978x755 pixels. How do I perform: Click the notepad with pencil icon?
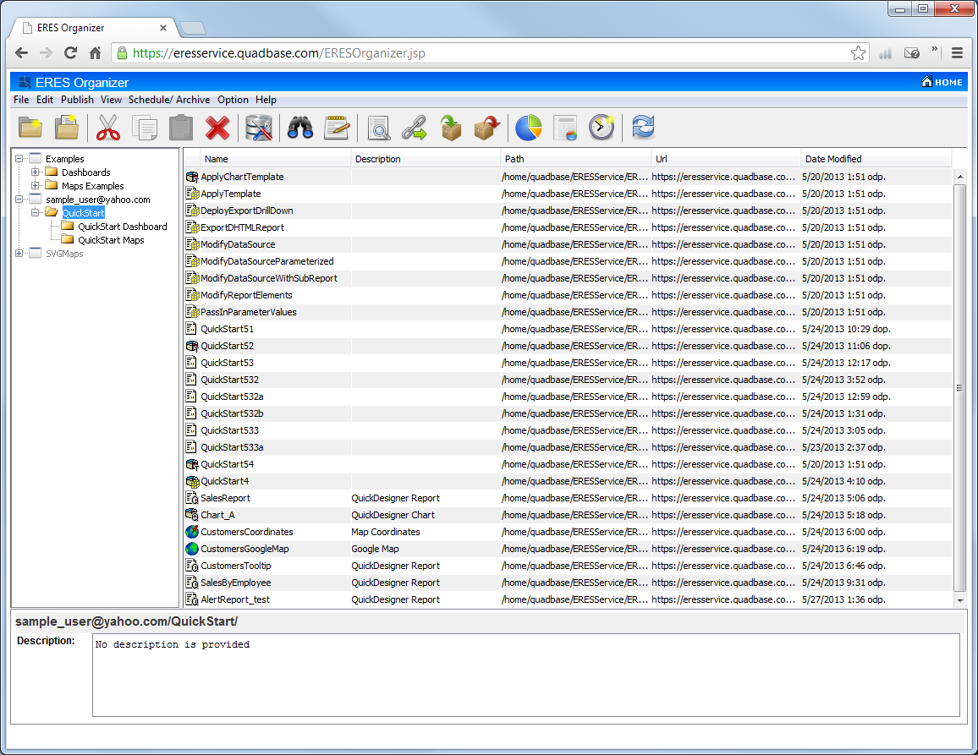[x=337, y=128]
